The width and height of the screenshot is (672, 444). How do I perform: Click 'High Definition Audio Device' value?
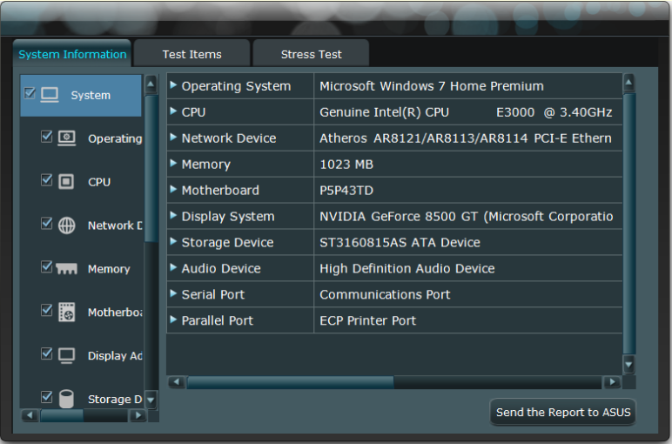(407, 269)
